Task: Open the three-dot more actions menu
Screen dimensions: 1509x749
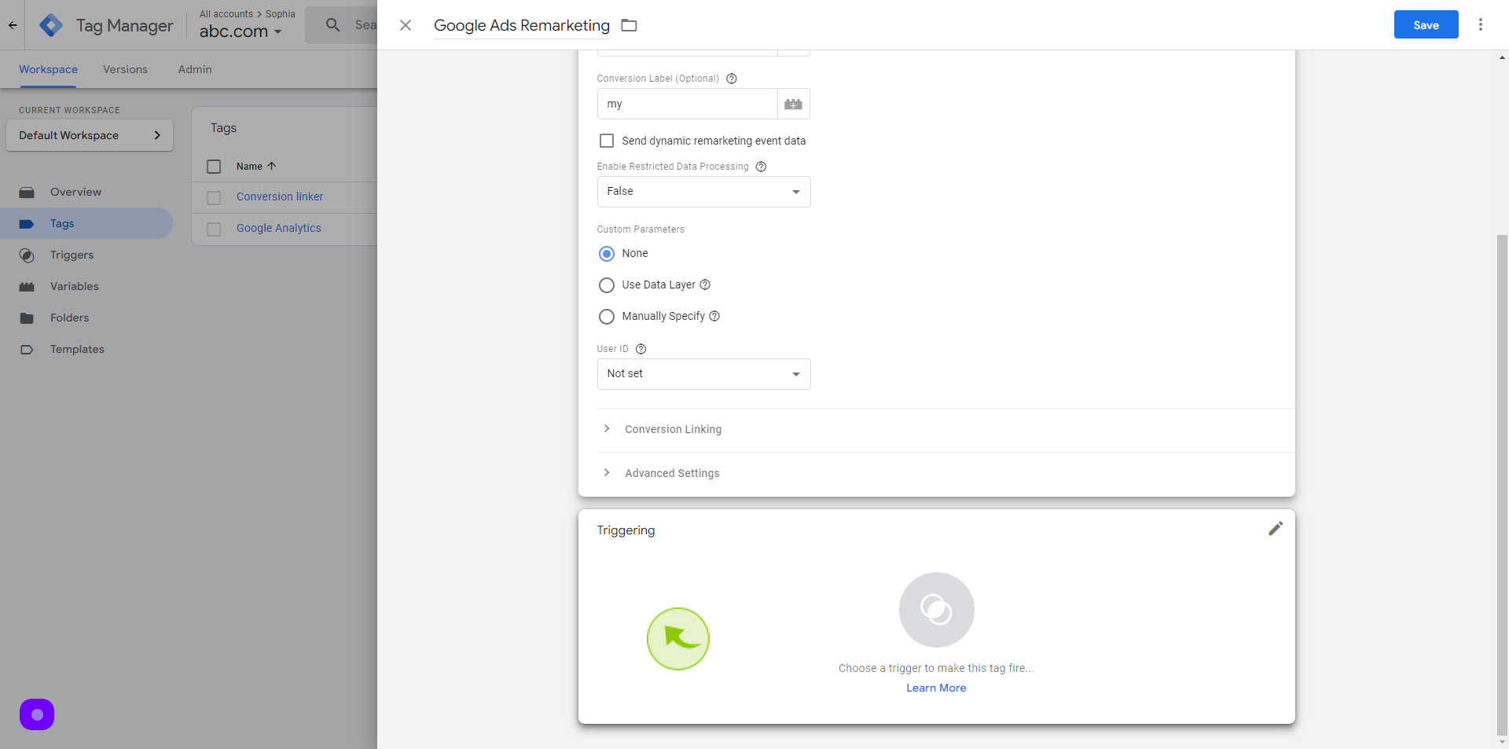Action: [1481, 24]
